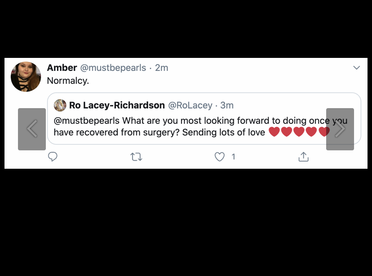
Task: Retweet Amber's Normalcy tweet
Action: 137,157
